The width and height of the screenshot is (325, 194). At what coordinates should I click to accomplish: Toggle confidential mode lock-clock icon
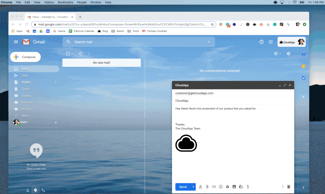[x=241, y=187]
